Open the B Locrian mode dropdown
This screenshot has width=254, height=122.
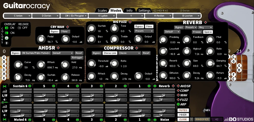click(187, 16)
